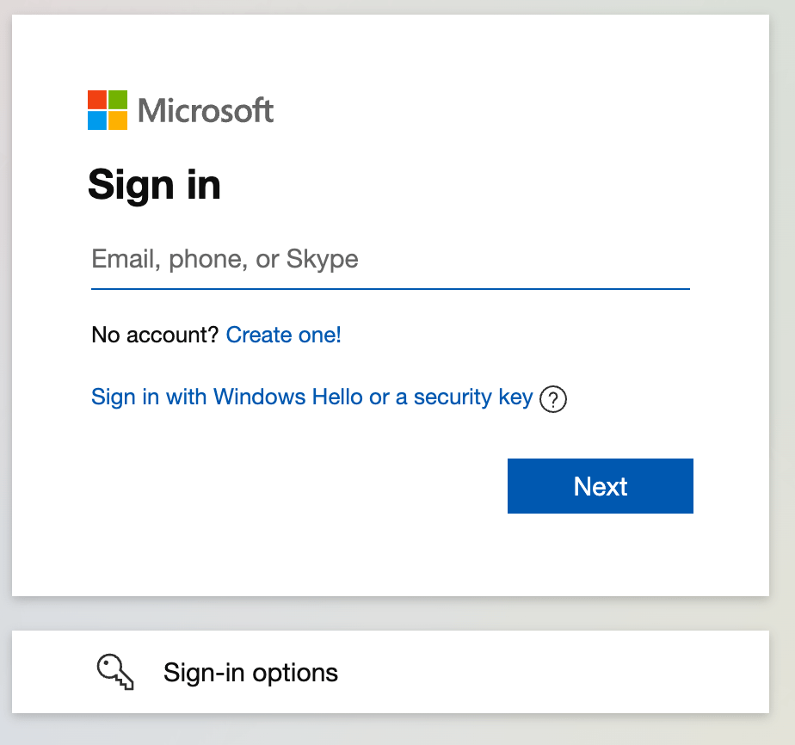Click the gray Microsoft wordmark text
Screen dimensions: 795x745
[206, 110]
